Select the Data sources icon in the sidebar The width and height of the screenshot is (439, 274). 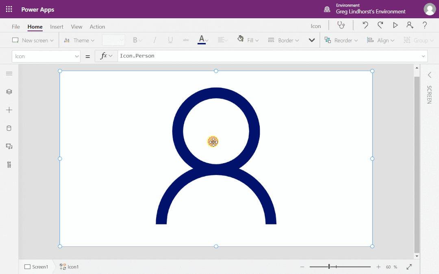9,128
